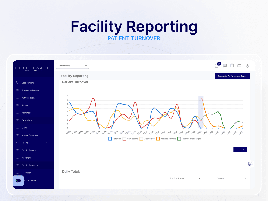
Task: Click the list icon beside All Scripts
Action: [x=17, y=158]
